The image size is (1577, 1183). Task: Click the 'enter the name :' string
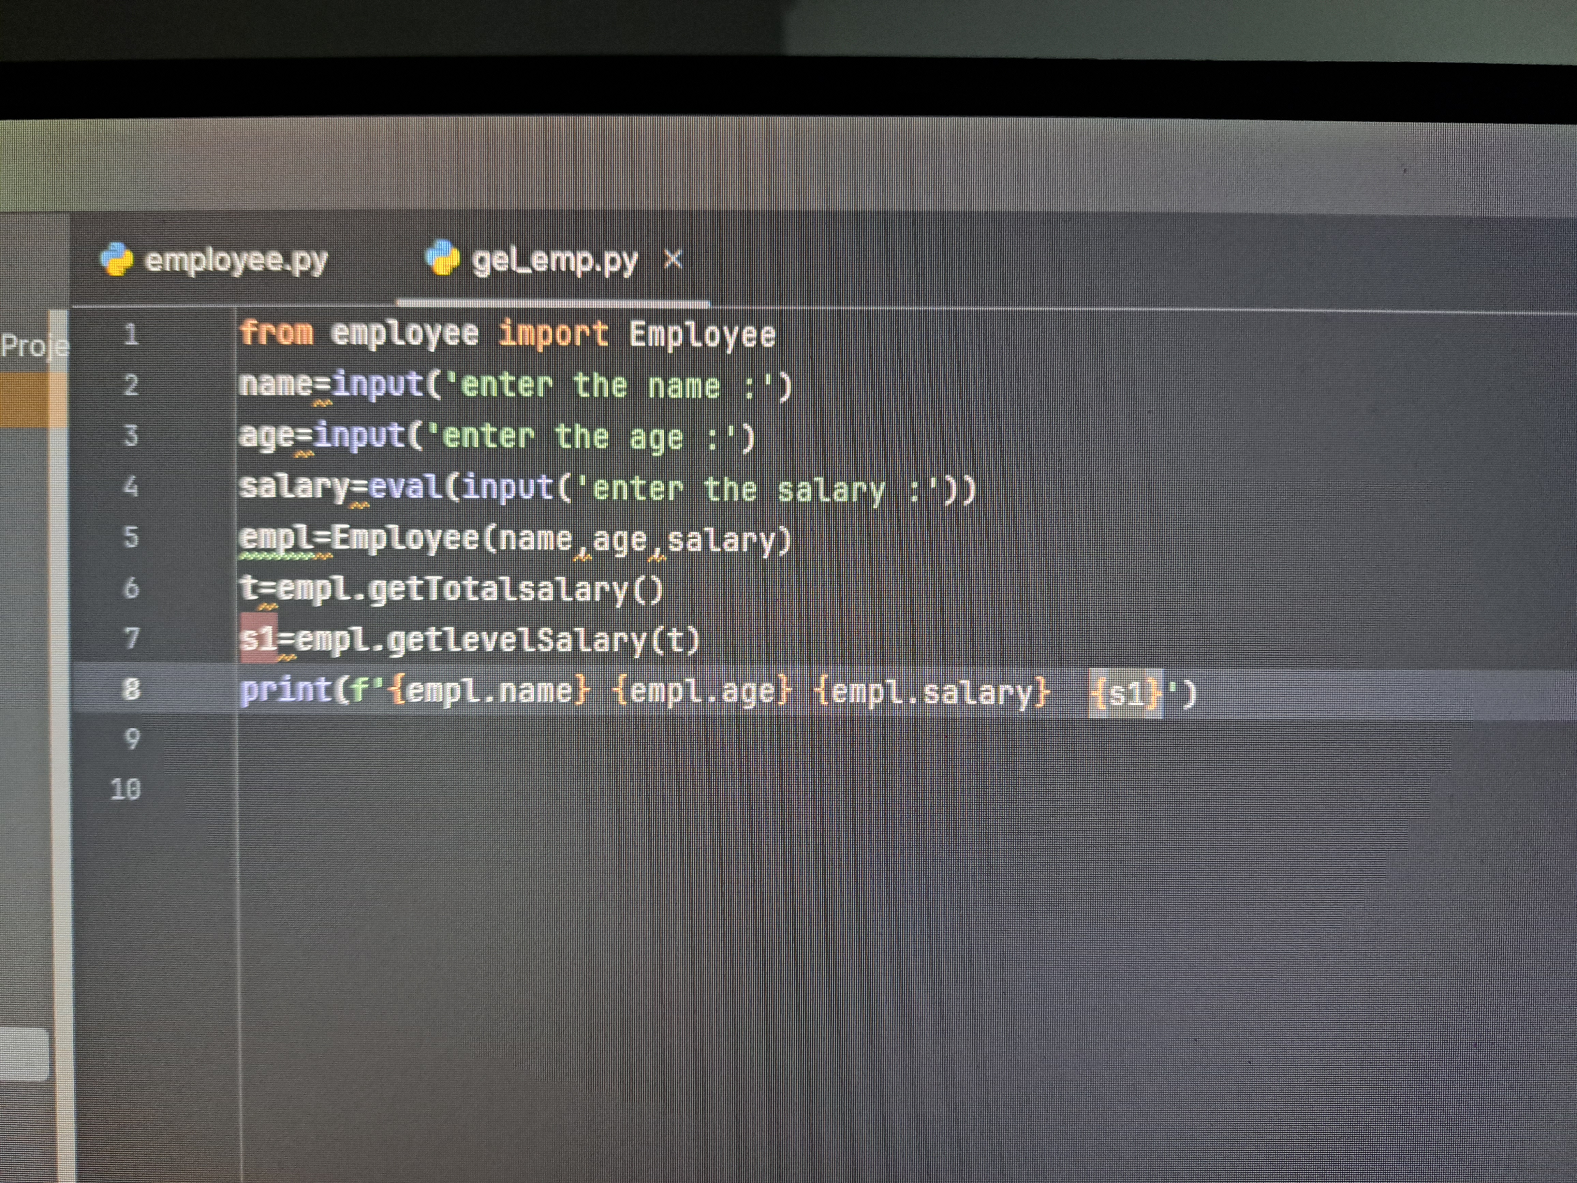[x=602, y=386]
